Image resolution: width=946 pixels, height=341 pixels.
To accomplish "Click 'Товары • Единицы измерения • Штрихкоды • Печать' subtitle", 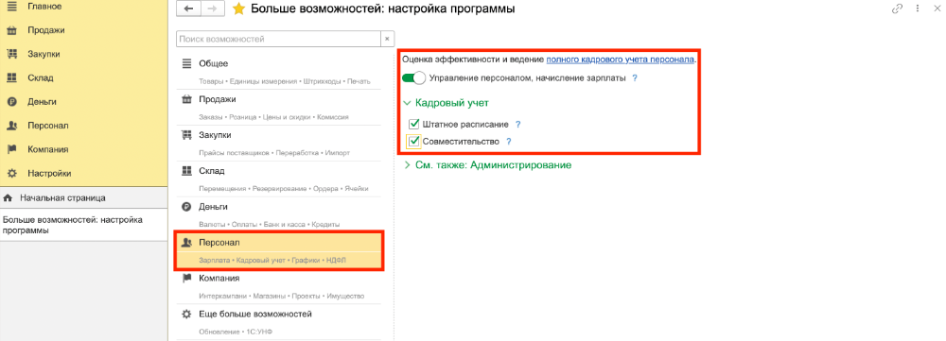I will [x=285, y=81].
